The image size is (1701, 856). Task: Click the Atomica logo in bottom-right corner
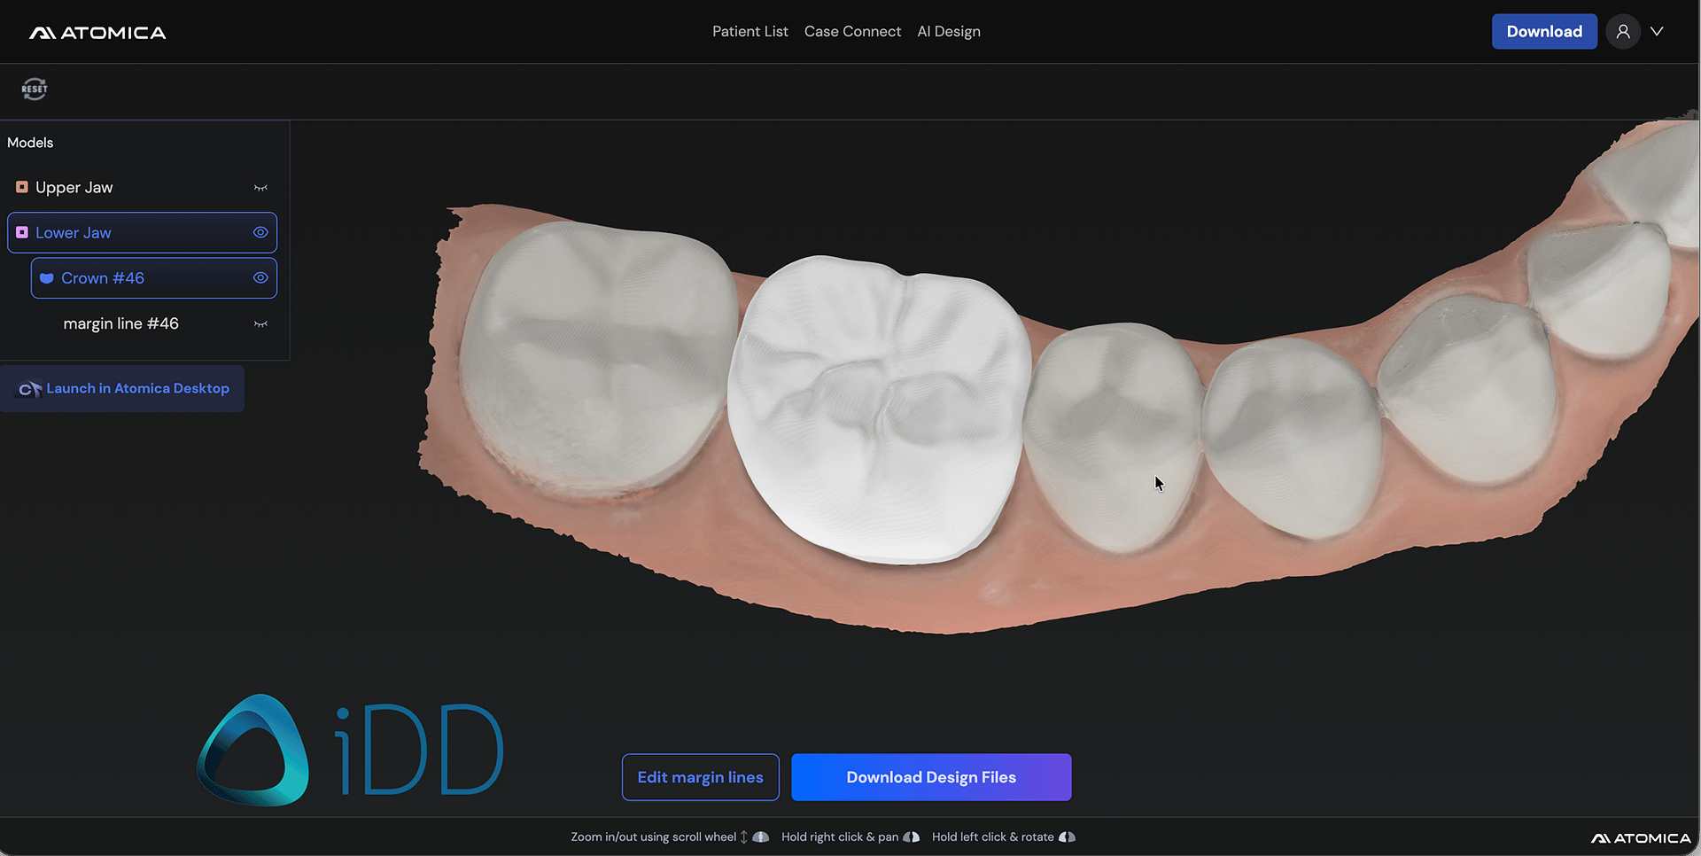(1641, 838)
